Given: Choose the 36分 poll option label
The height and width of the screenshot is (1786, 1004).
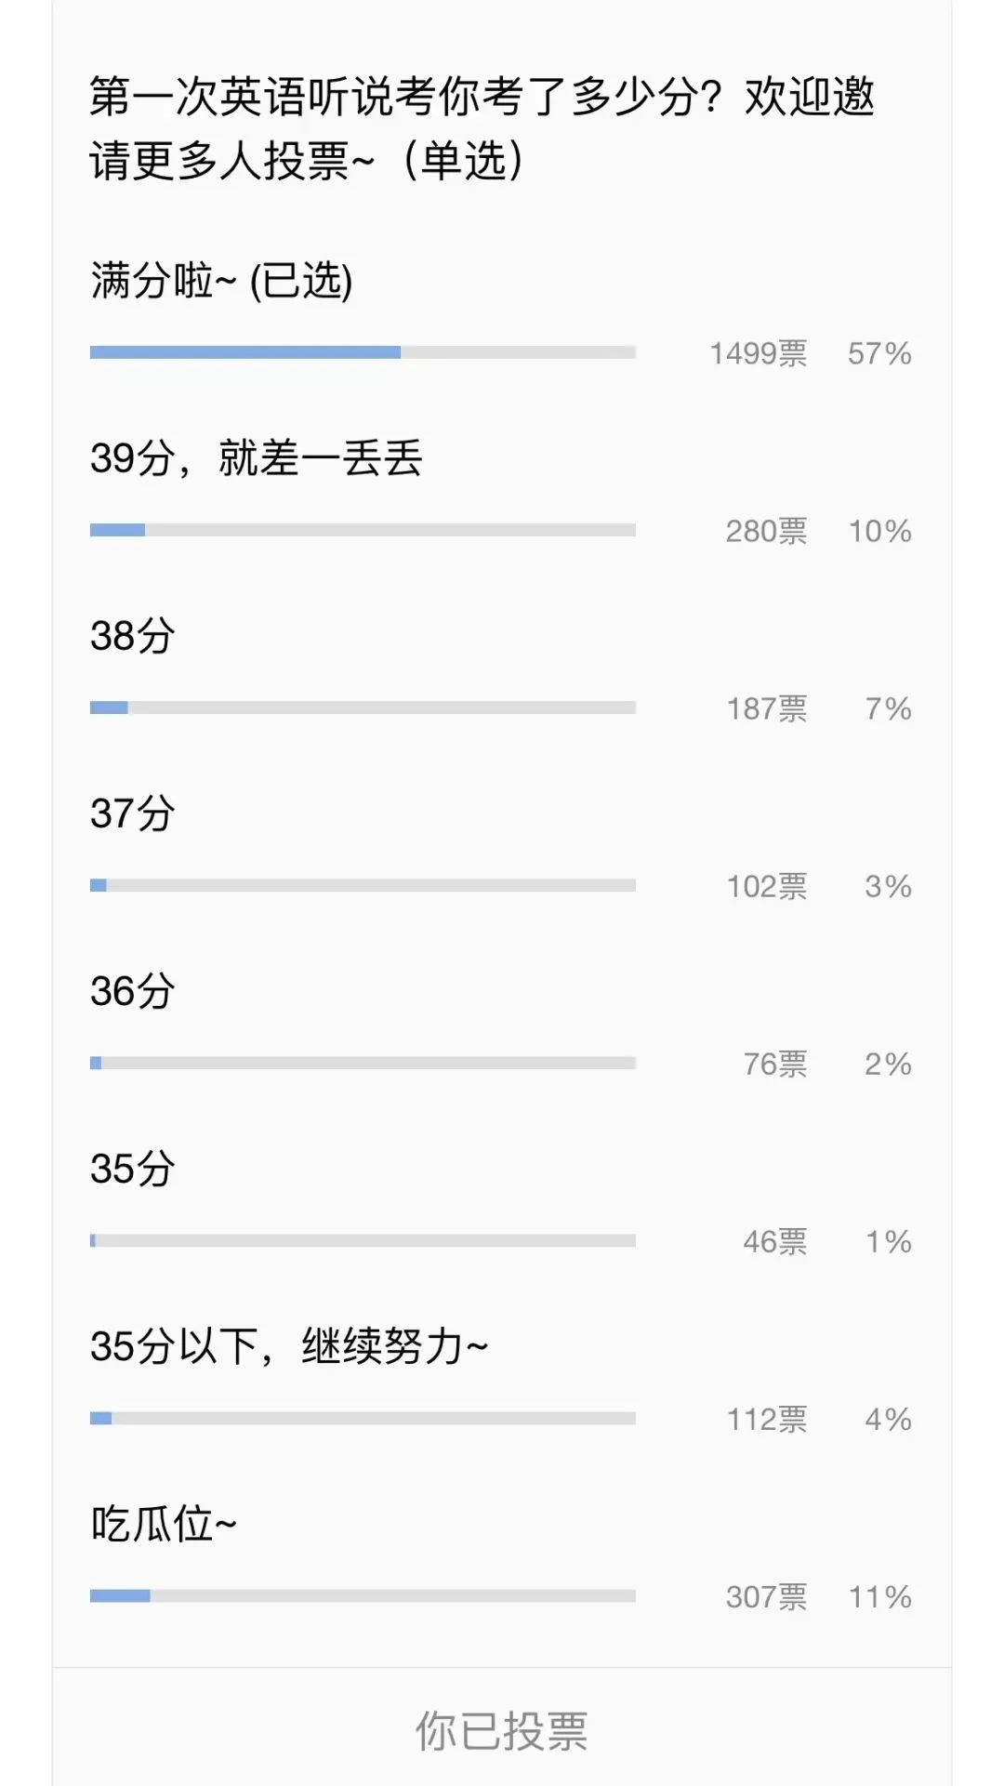Looking at the screenshot, I should [133, 991].
